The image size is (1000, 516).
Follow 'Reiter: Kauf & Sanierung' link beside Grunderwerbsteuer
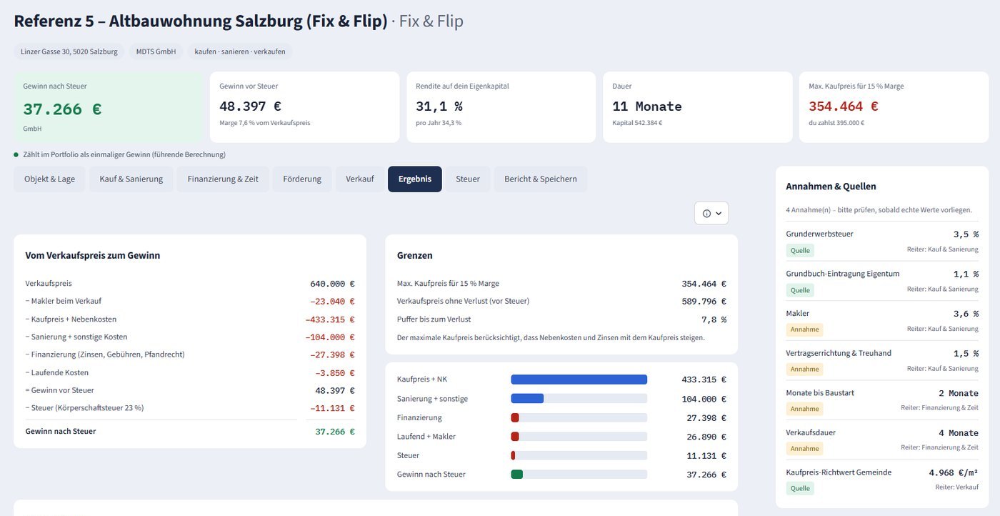943,249
